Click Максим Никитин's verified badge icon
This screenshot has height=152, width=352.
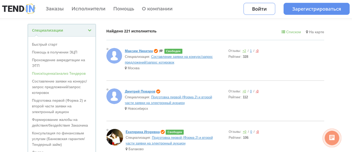click(x=156, y=51)
